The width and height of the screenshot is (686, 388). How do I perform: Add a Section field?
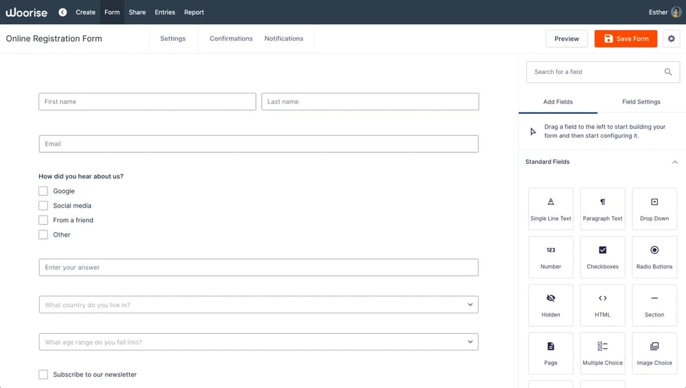point(654,305)
